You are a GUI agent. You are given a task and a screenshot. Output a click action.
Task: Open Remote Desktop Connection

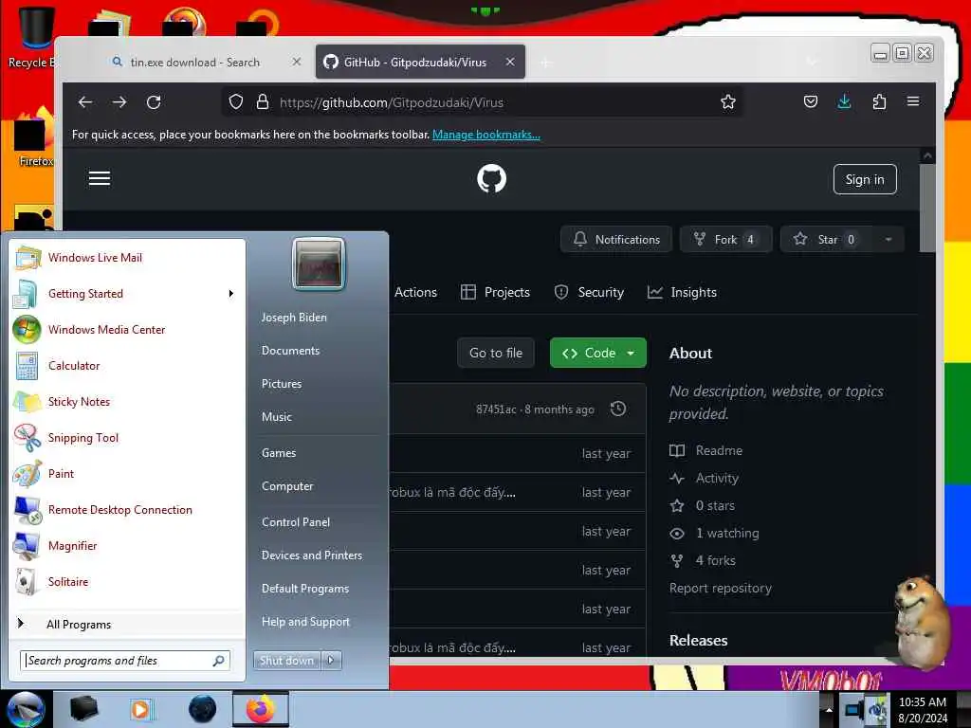tap(128, 509)
